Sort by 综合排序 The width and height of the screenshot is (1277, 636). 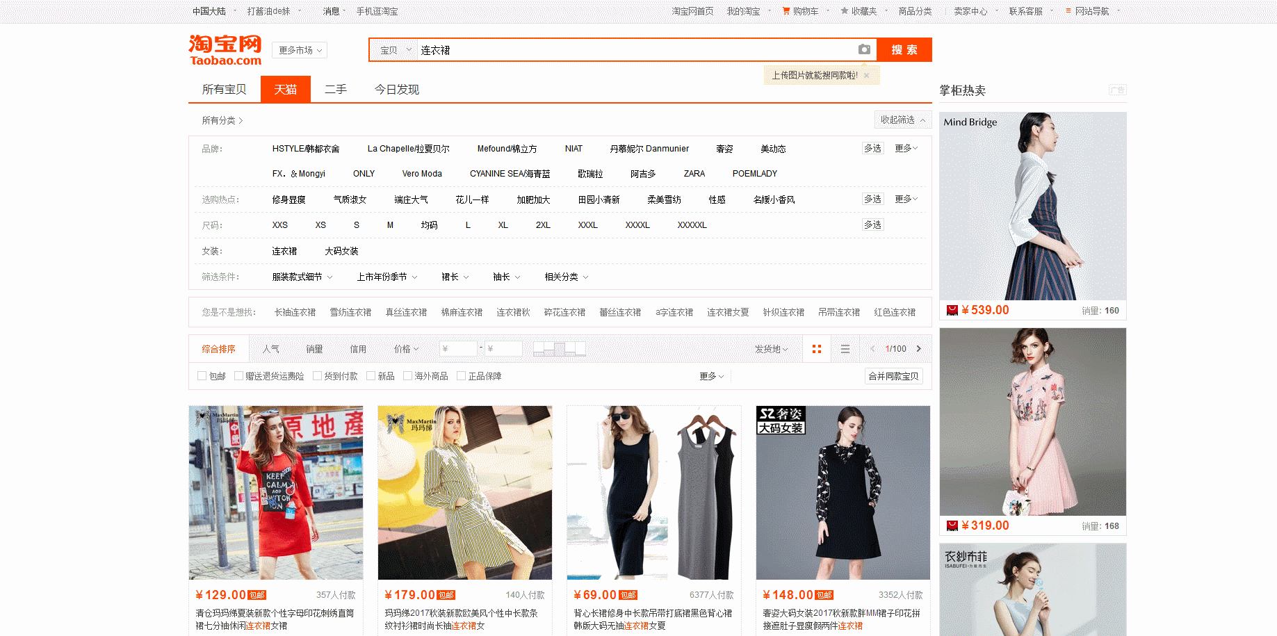(218, 349)
